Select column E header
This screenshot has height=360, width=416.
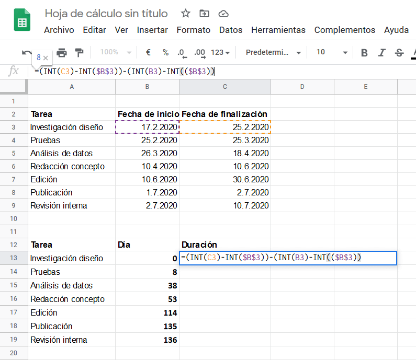pyautogui.click(x=366, y=87)
